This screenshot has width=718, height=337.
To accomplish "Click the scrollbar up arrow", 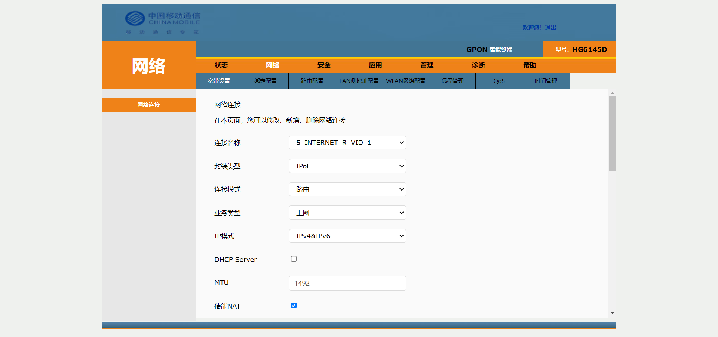I will 612,93.
